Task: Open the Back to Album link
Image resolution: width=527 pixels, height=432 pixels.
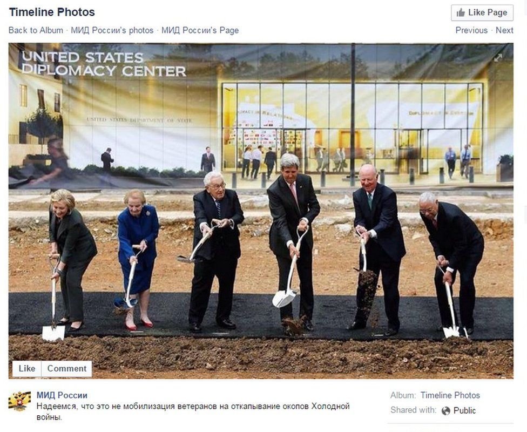Action: pyautogui.click(x=36, y=30)
